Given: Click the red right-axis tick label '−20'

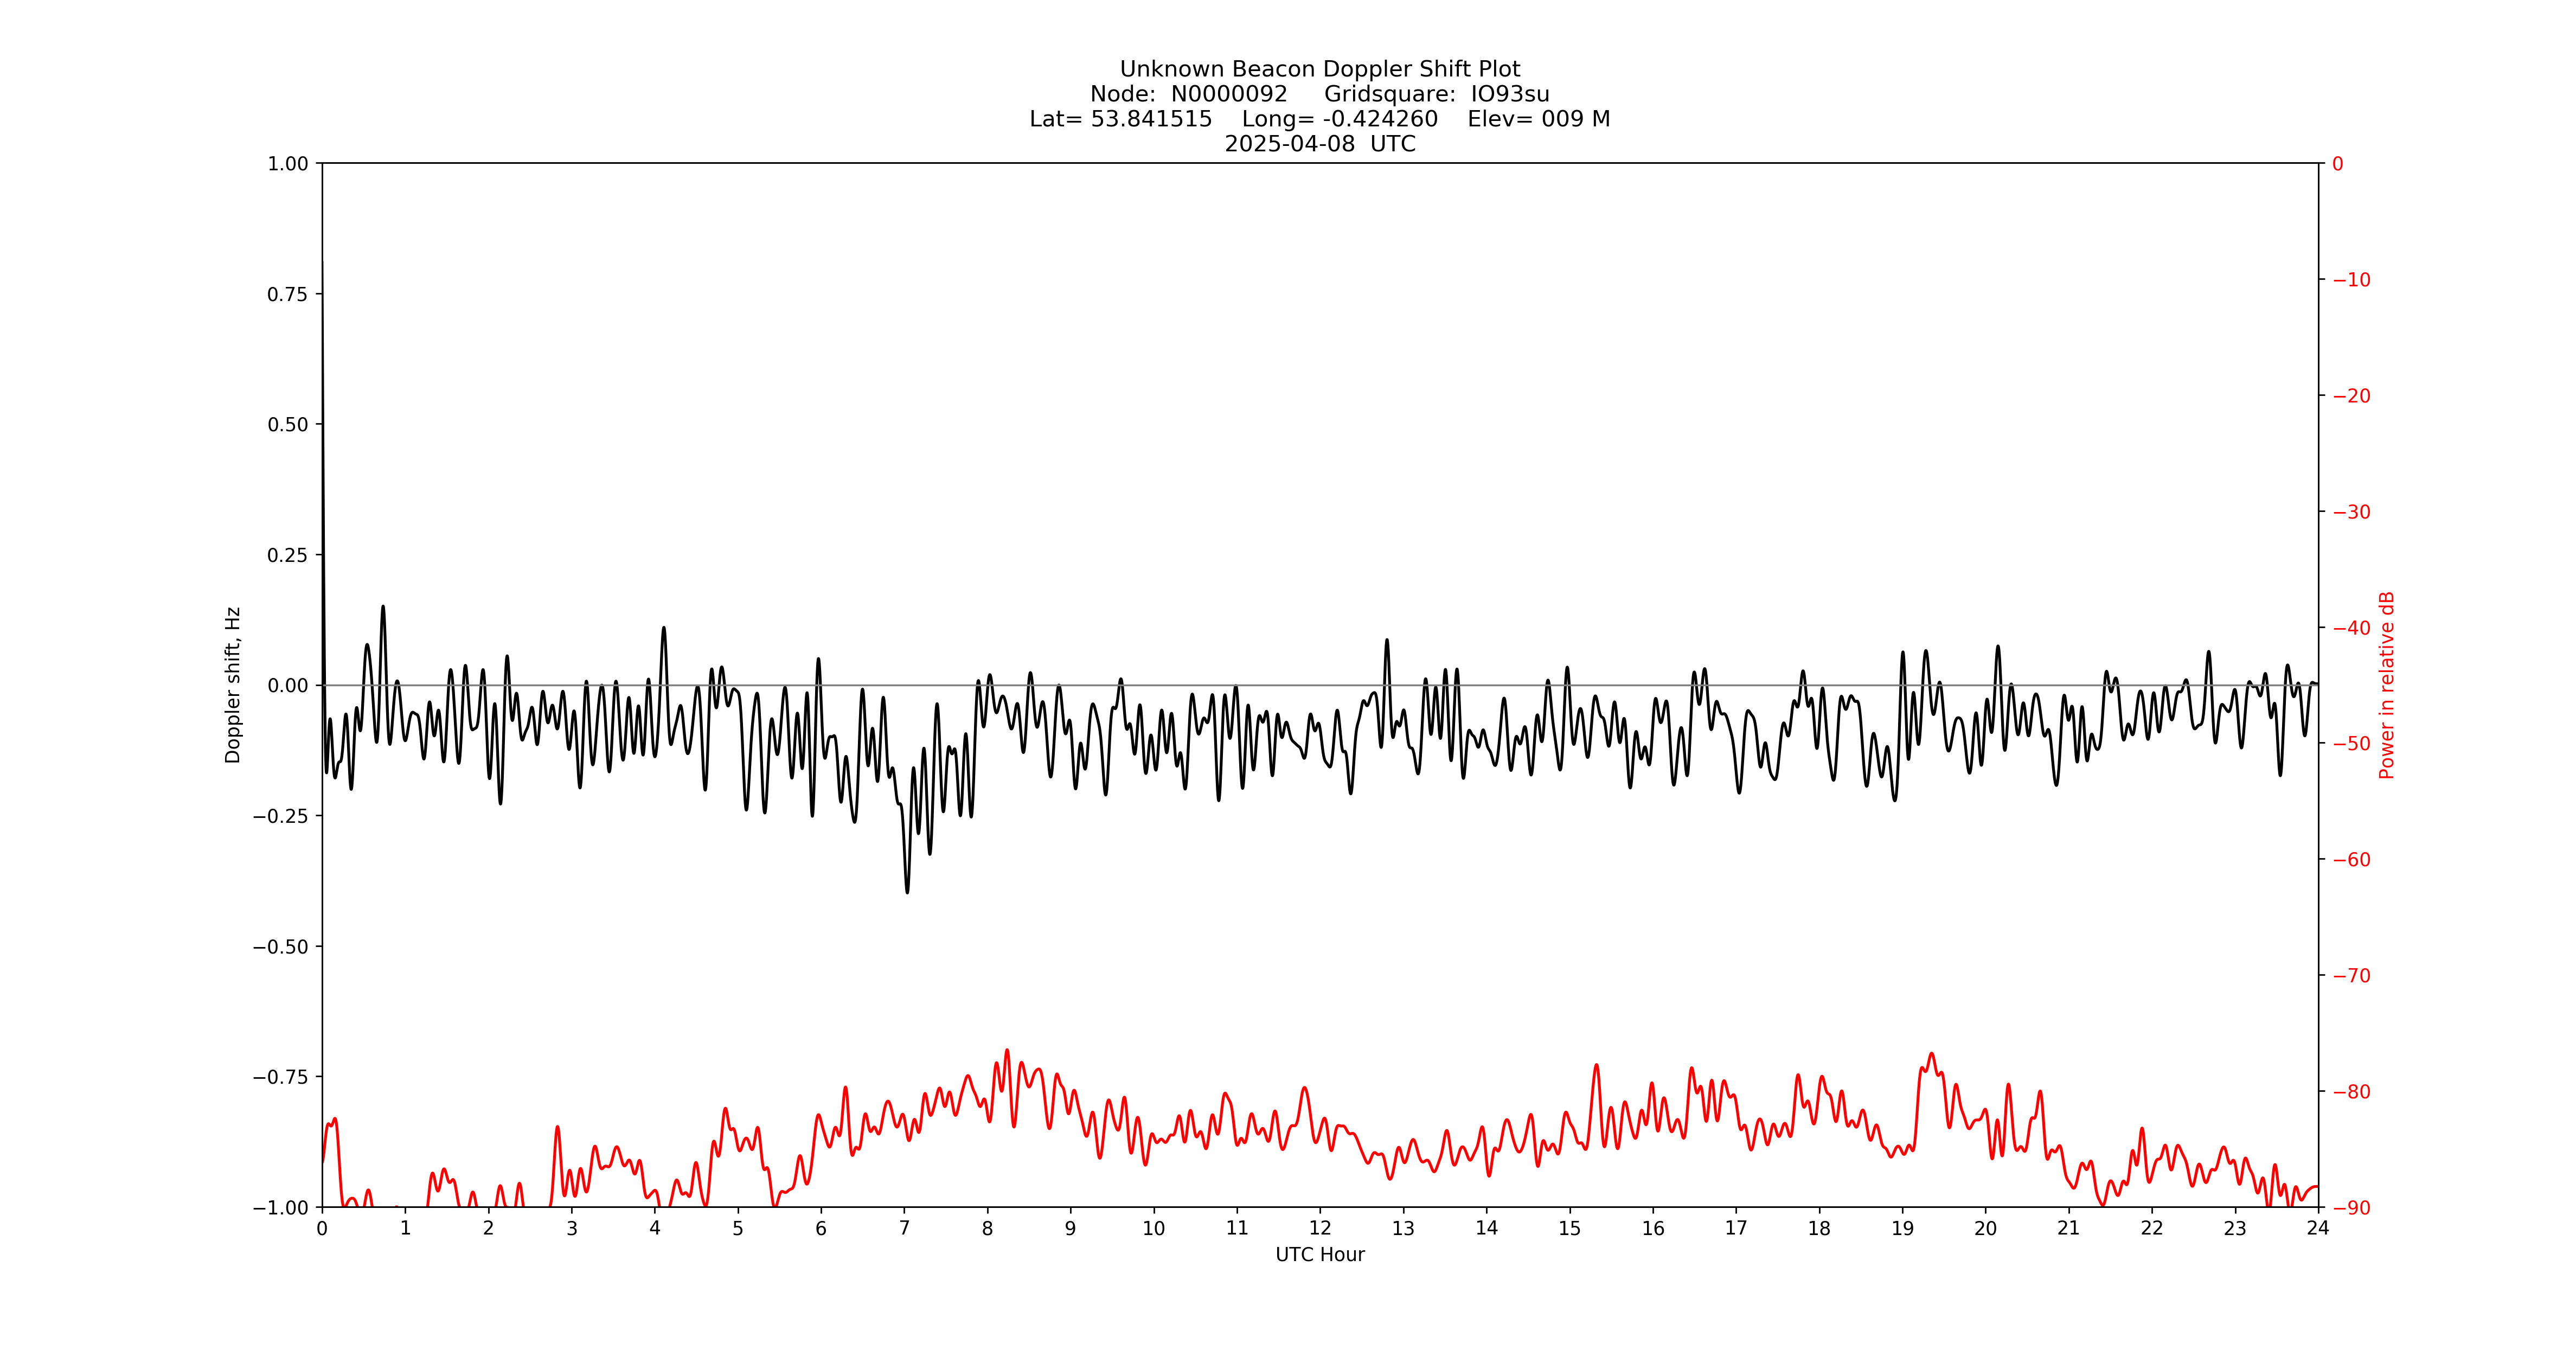Looking at the screenshot, I should point(2351,396).
